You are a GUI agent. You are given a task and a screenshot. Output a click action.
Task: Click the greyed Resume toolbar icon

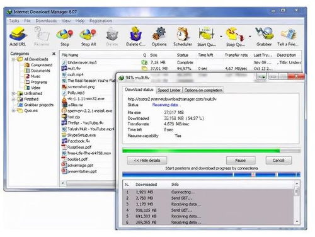42,33
